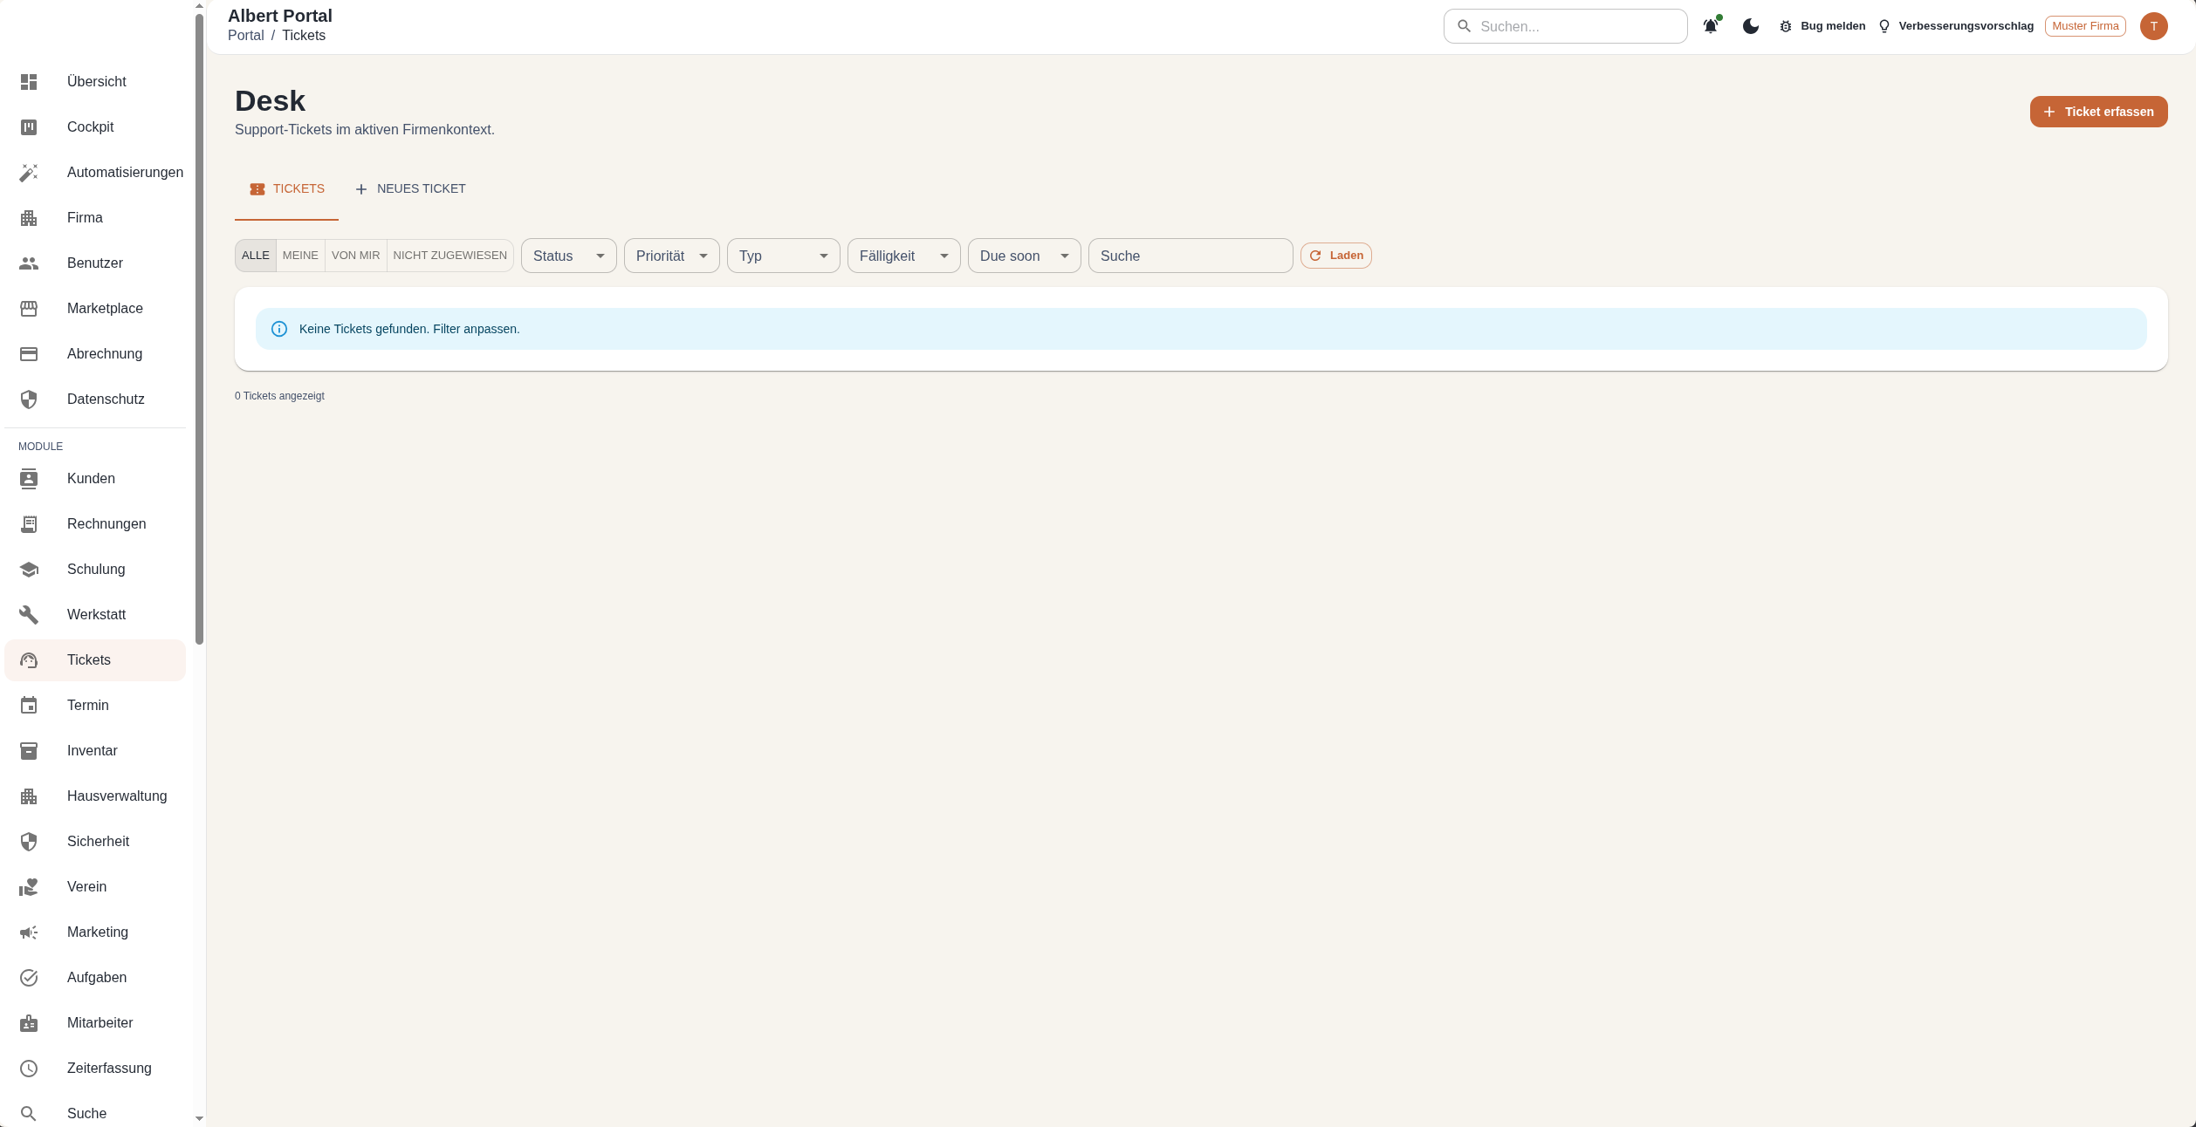Image resolution: width=2196 pixels, height=1127 pixels.
Task: Switch to the NEUES TICKET tab
Action: click(x=409, y=189)
